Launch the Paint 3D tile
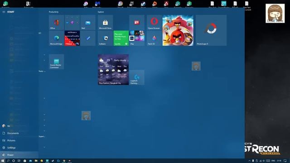The height and width of the screenshot is (163, 290). tap(154, 38)
